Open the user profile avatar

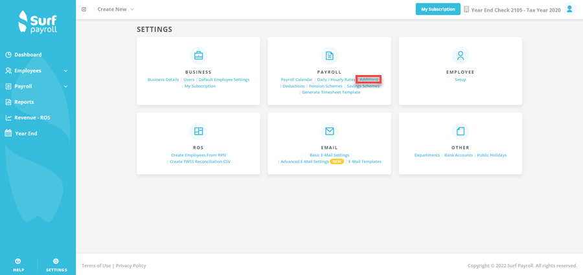pos(569,9)
